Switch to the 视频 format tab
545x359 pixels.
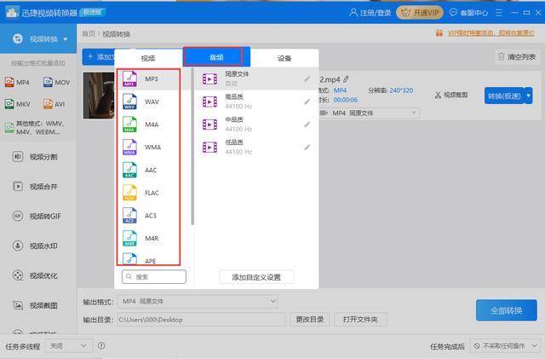tap(148, 58)
